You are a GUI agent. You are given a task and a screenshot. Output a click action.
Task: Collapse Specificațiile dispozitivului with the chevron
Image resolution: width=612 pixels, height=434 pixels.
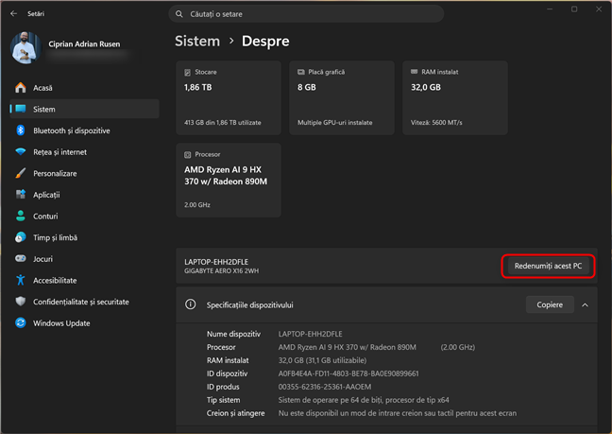click(585, 304)
